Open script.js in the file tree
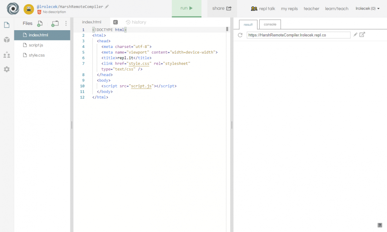This screenshot has width=387, height=232. (x=36, y=45)
